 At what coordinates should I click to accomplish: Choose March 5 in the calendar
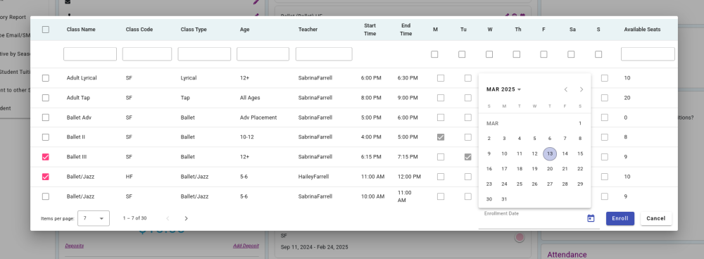(534, 139)
